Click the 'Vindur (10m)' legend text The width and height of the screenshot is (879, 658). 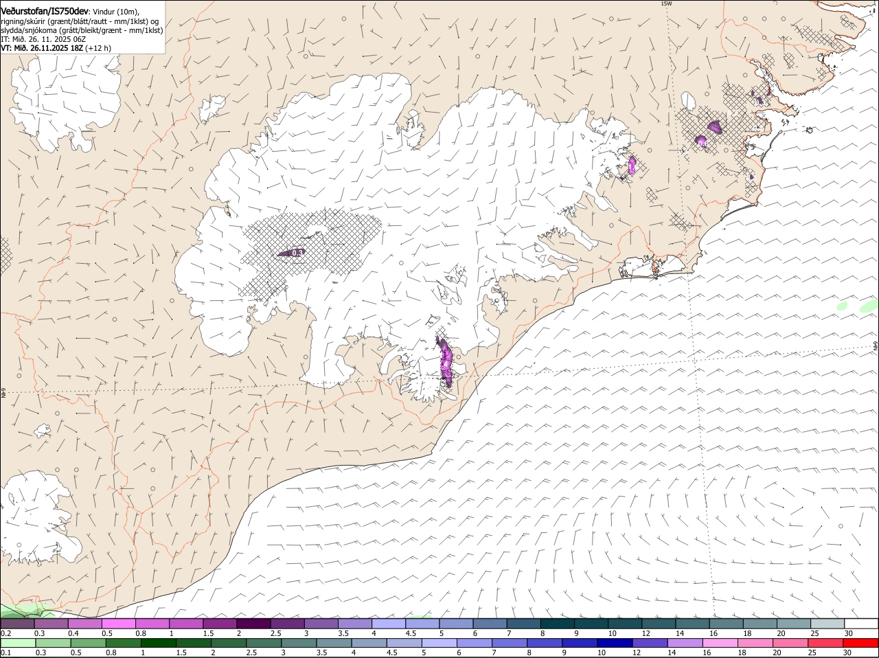point(116,12)
